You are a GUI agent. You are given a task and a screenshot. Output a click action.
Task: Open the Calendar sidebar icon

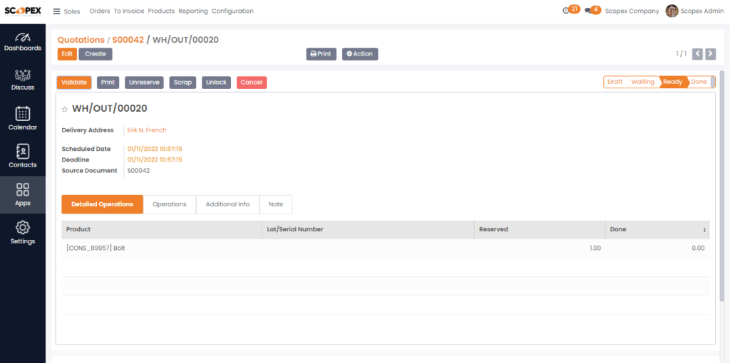23,119
